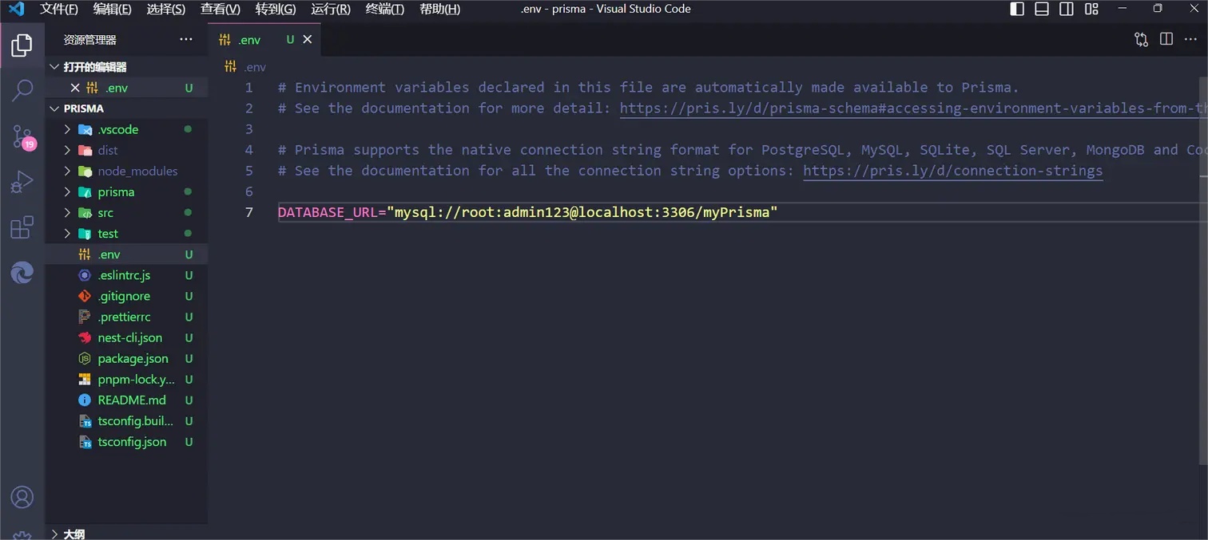
Task: Click the Microsoft Edge tools icon
Action: (x=22, y=274)
